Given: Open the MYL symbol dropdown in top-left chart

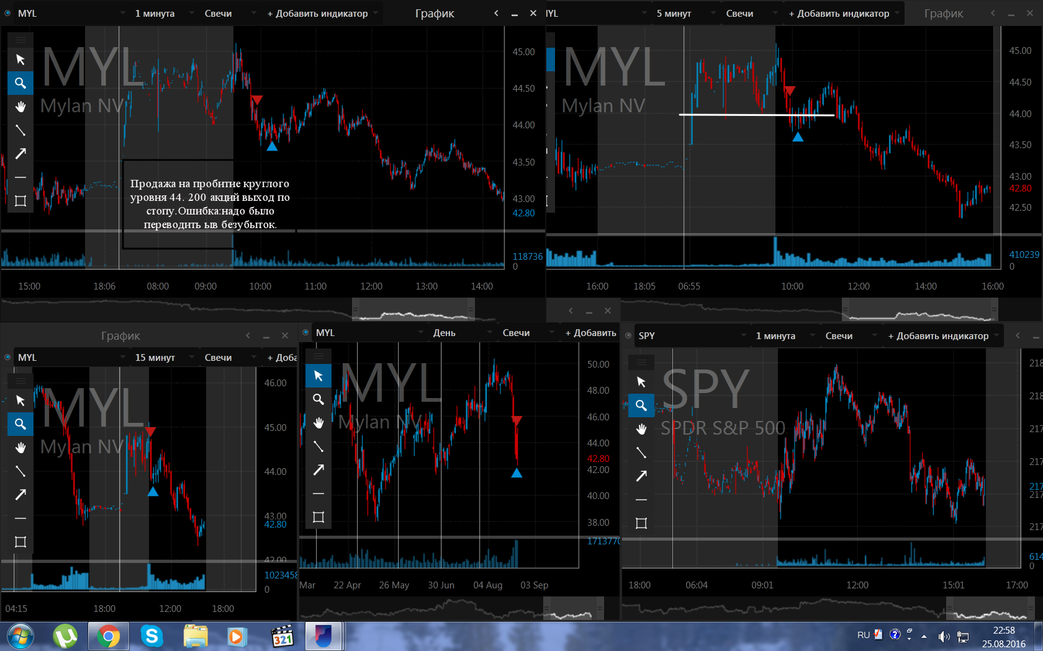Looking at the screenshot, I should point(71,13).
